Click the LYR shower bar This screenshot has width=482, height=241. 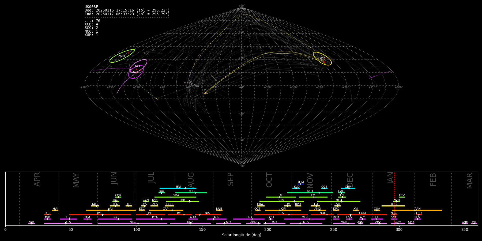[x=47, y=215]
